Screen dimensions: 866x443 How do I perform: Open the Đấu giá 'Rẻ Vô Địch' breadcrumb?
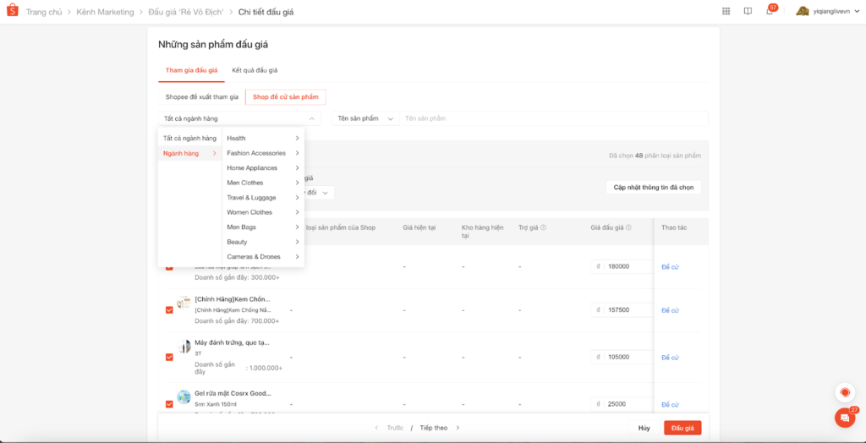(186, 12)
